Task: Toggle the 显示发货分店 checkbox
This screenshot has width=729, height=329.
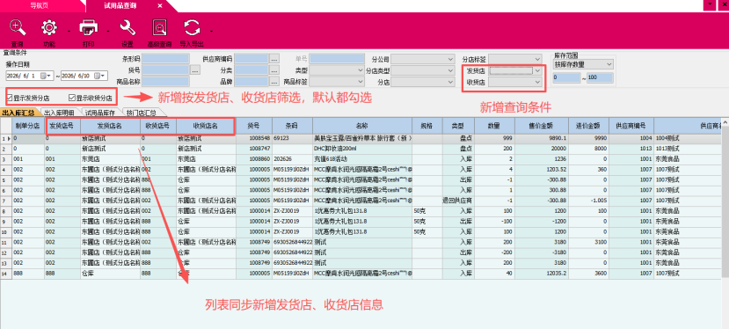Action: pos(10,98)
